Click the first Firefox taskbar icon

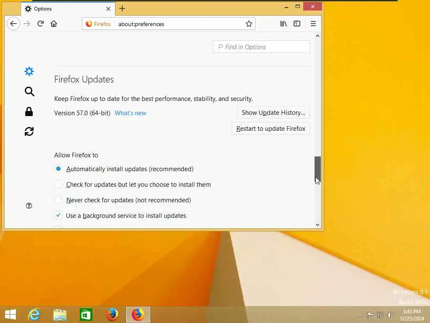112,315
